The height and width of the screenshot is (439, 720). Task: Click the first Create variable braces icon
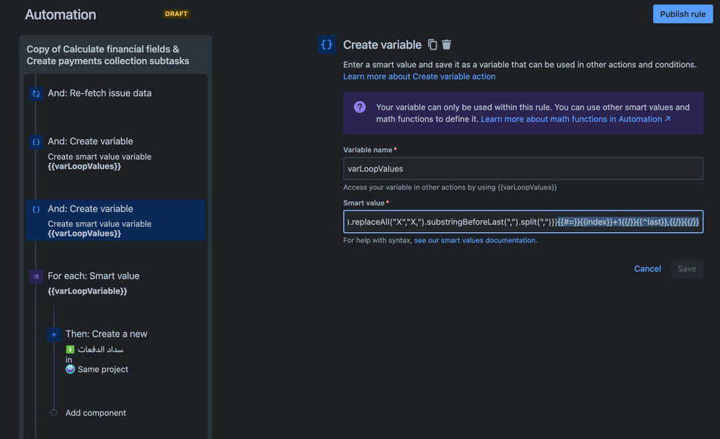[36, 142]
